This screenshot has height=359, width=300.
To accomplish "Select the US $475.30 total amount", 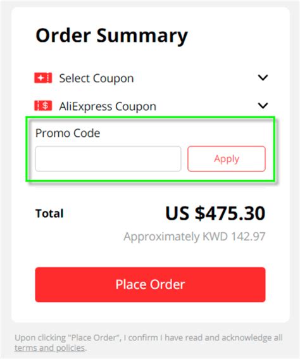I will (x=215, y=213).
